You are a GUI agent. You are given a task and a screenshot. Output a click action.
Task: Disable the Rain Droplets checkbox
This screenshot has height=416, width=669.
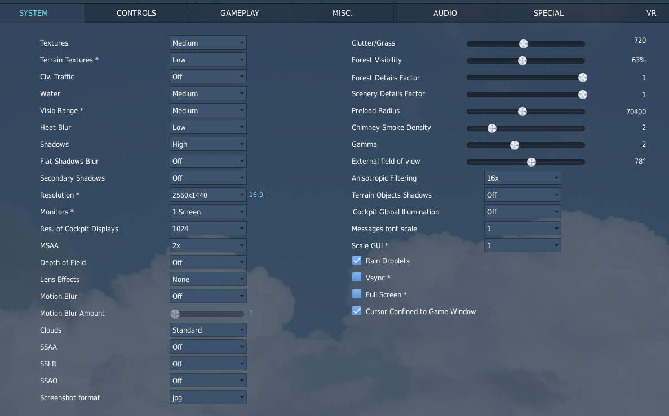click(357, 260)
